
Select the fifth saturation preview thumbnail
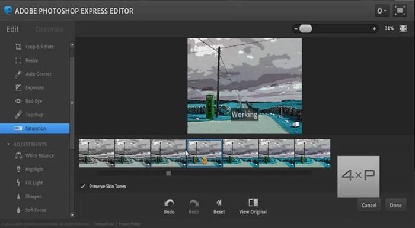pyautogui.click(x=241, y=153)
